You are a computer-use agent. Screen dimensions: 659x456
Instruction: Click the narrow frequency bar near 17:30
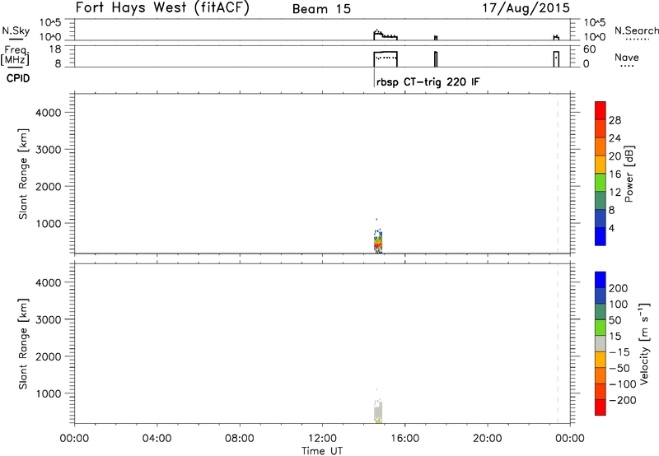(436, 59)
